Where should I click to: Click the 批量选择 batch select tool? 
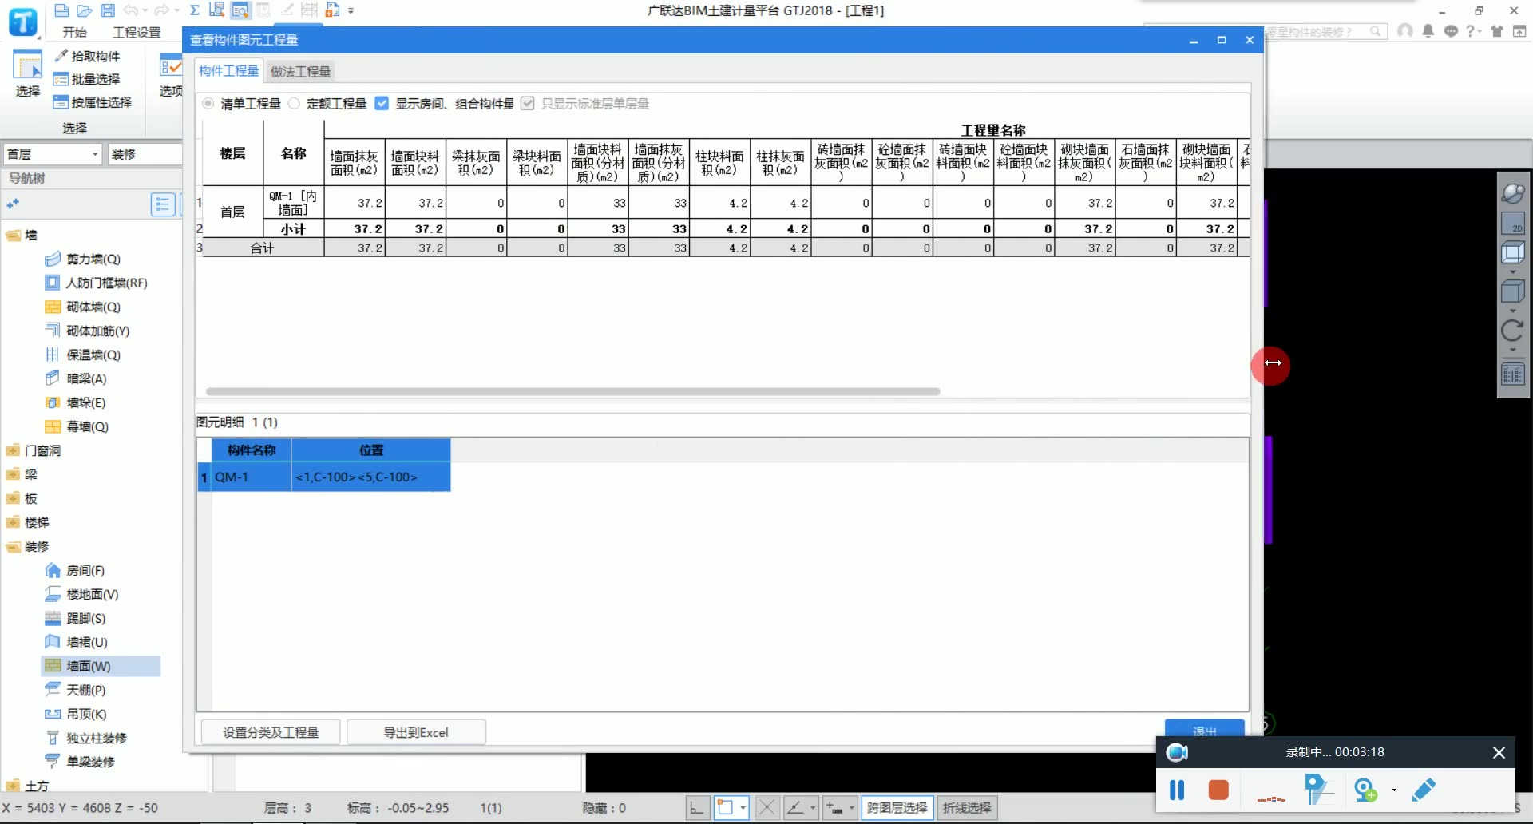tap(87, 79)
